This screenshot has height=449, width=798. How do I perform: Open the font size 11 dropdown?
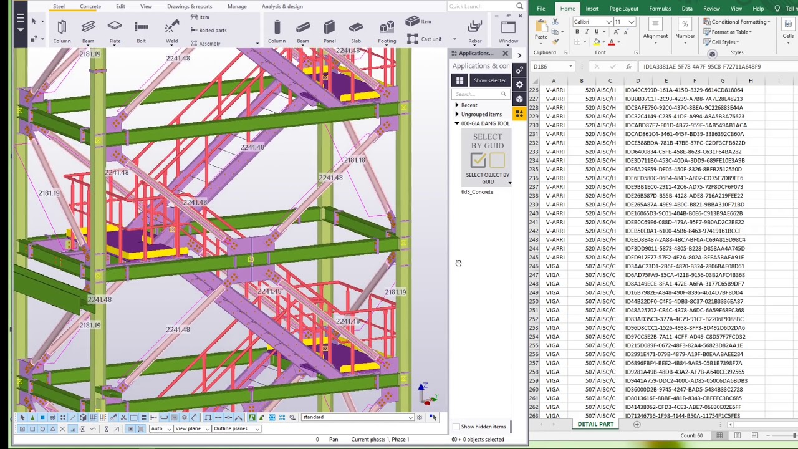pyautogui.click(x=632, y=22)
